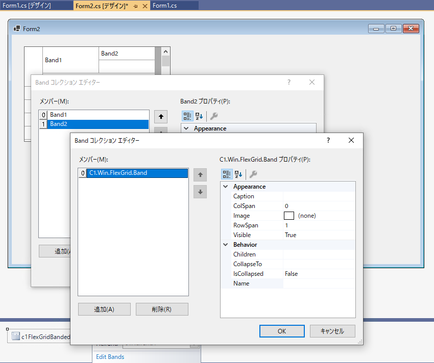Image resolution: width=434 pixels, height=363 pixels.
Task: Confirm with the OK button
Action: pyautogui.click(x=282, y=331)
